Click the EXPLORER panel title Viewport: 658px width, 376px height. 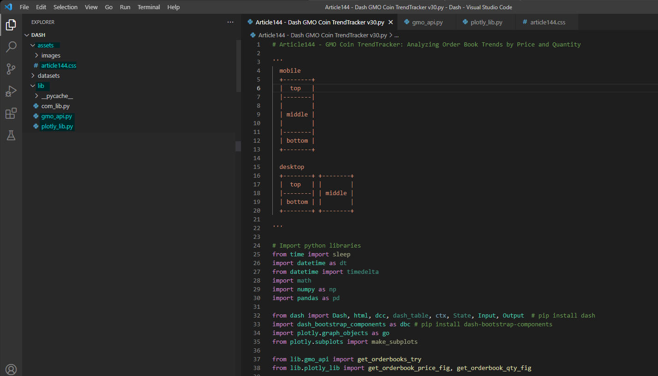(x=43, y=22)
